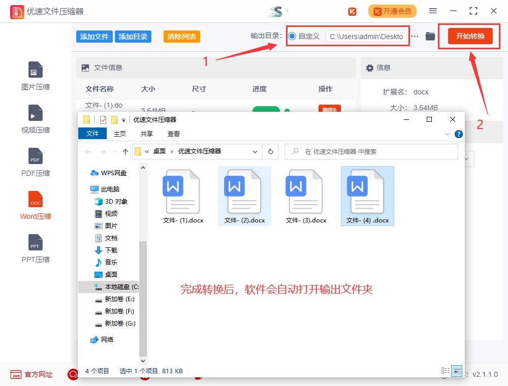Switch explorer to details list view

click(x=446, y=371)
